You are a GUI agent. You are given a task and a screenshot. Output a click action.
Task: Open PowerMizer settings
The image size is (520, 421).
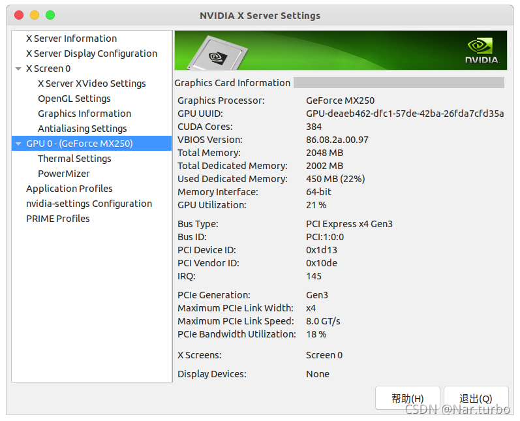click(x=64, y=174)
